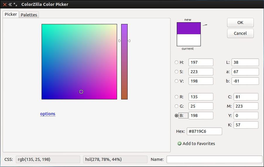This screenshot has height=167, width=264.
Task: Confirm color with the OK button
Action: coord(240,23)
